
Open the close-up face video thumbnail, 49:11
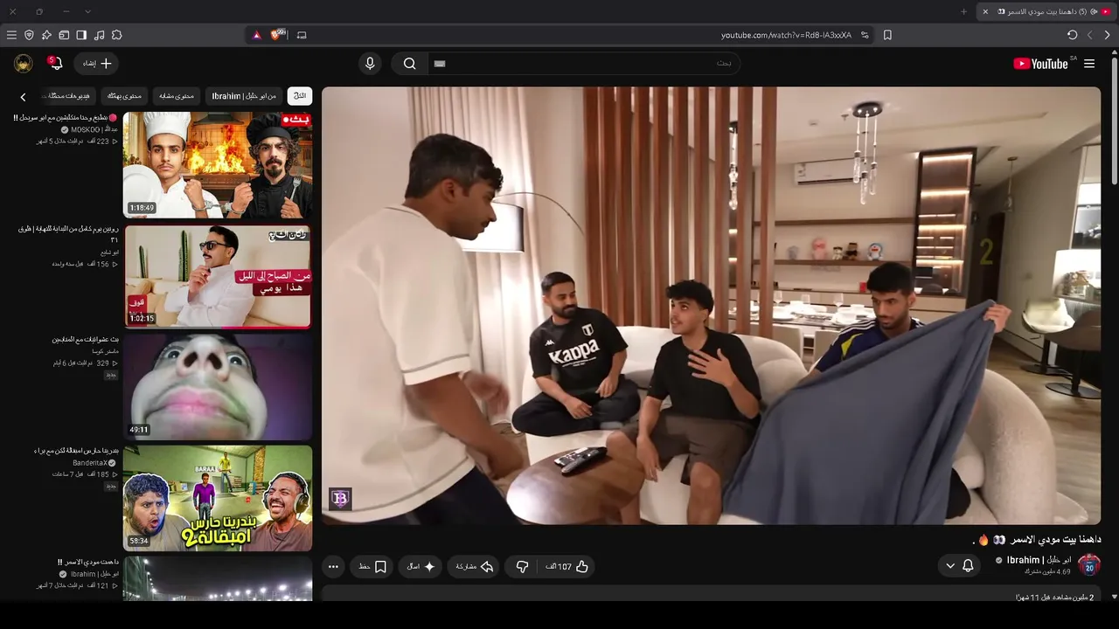(x=218, y=387)
